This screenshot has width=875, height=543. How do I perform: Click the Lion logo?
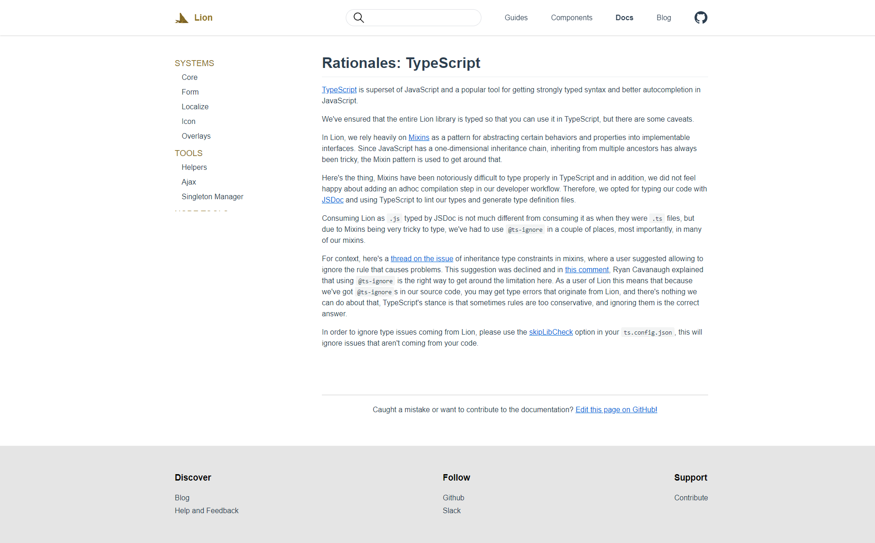tap(193, 17)
